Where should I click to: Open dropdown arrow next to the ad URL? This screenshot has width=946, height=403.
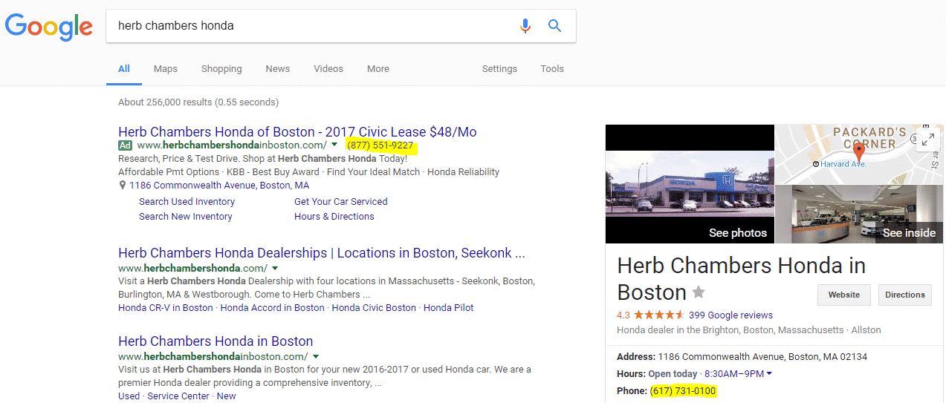pyautogui.click(x=334, y=145)
